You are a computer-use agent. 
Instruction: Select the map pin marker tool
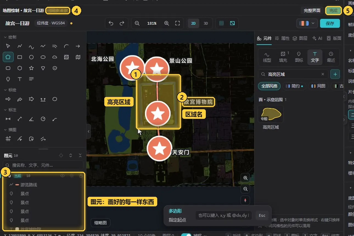pyautogui.click(x=8, y=79)
